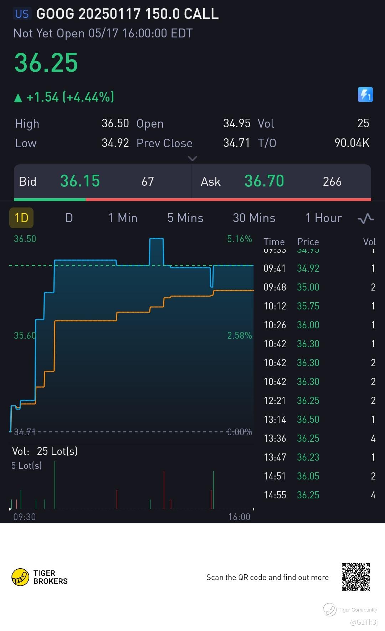Tap the tallest green volume bar

55,485
